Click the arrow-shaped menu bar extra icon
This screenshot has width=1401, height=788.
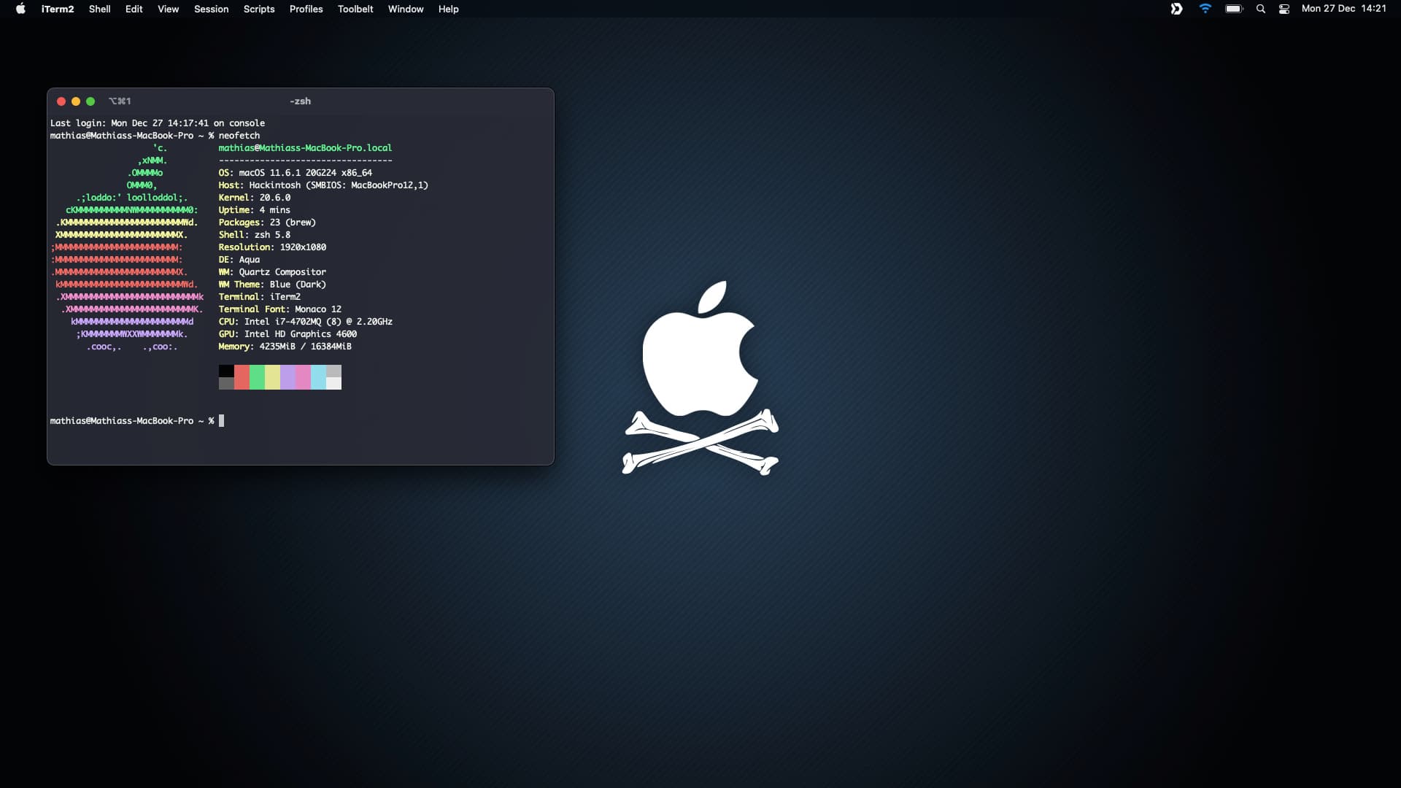point(1176,9)
